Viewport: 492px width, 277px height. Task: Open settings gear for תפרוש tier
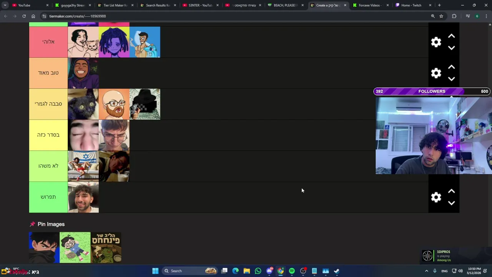(436, 197)
